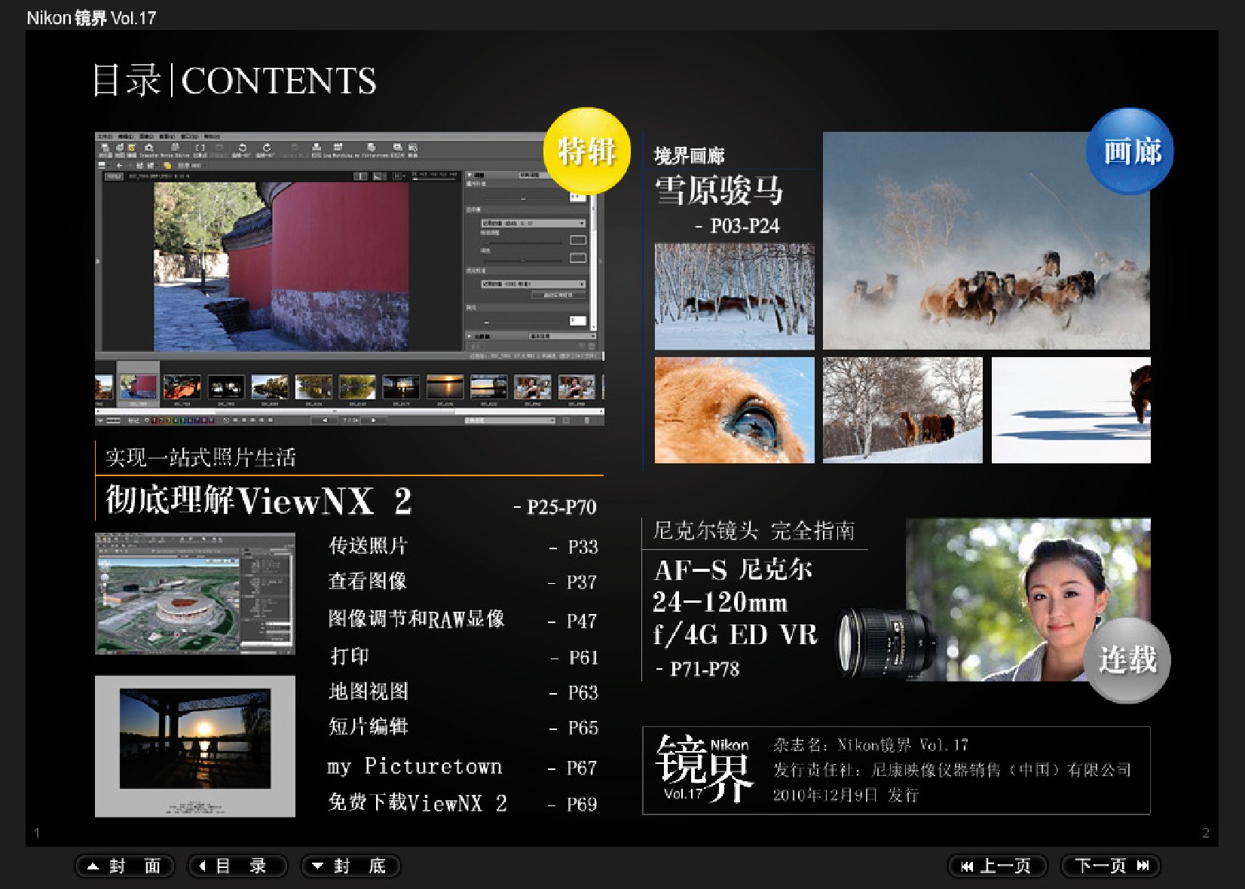Click page number P37
1245x889 pixels.
click(582, 582)
